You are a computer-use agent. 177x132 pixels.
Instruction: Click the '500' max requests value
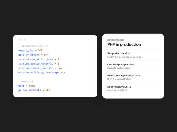pos(48,90)
